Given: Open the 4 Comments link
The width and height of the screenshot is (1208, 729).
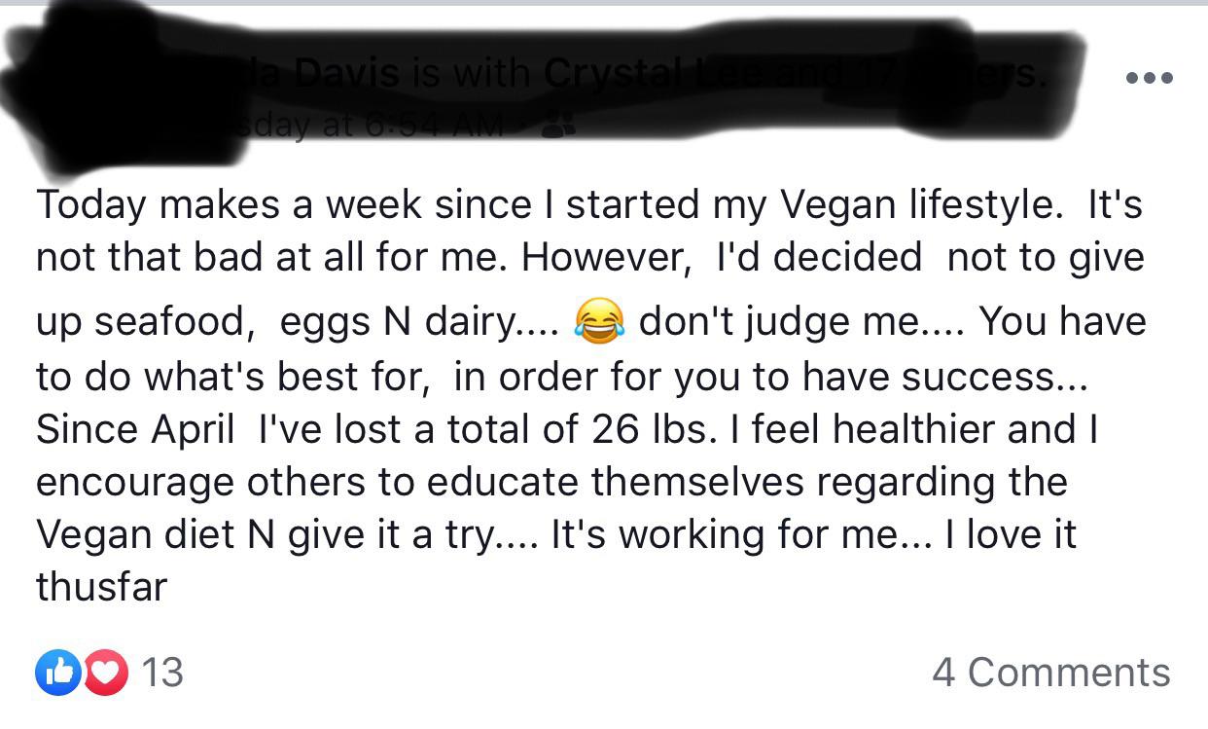Looking at the screenshot, I should [x=1050, y=674].
